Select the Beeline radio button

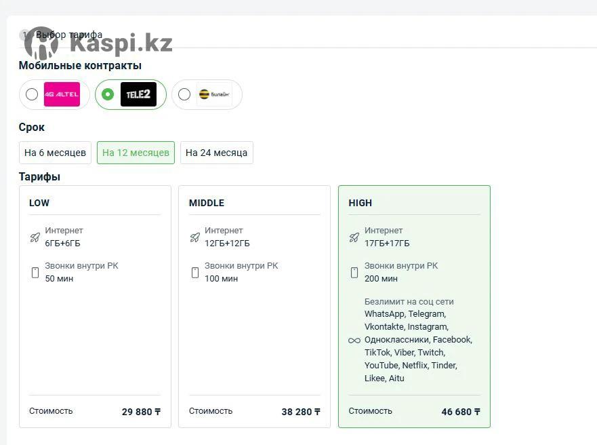point(184,94)
